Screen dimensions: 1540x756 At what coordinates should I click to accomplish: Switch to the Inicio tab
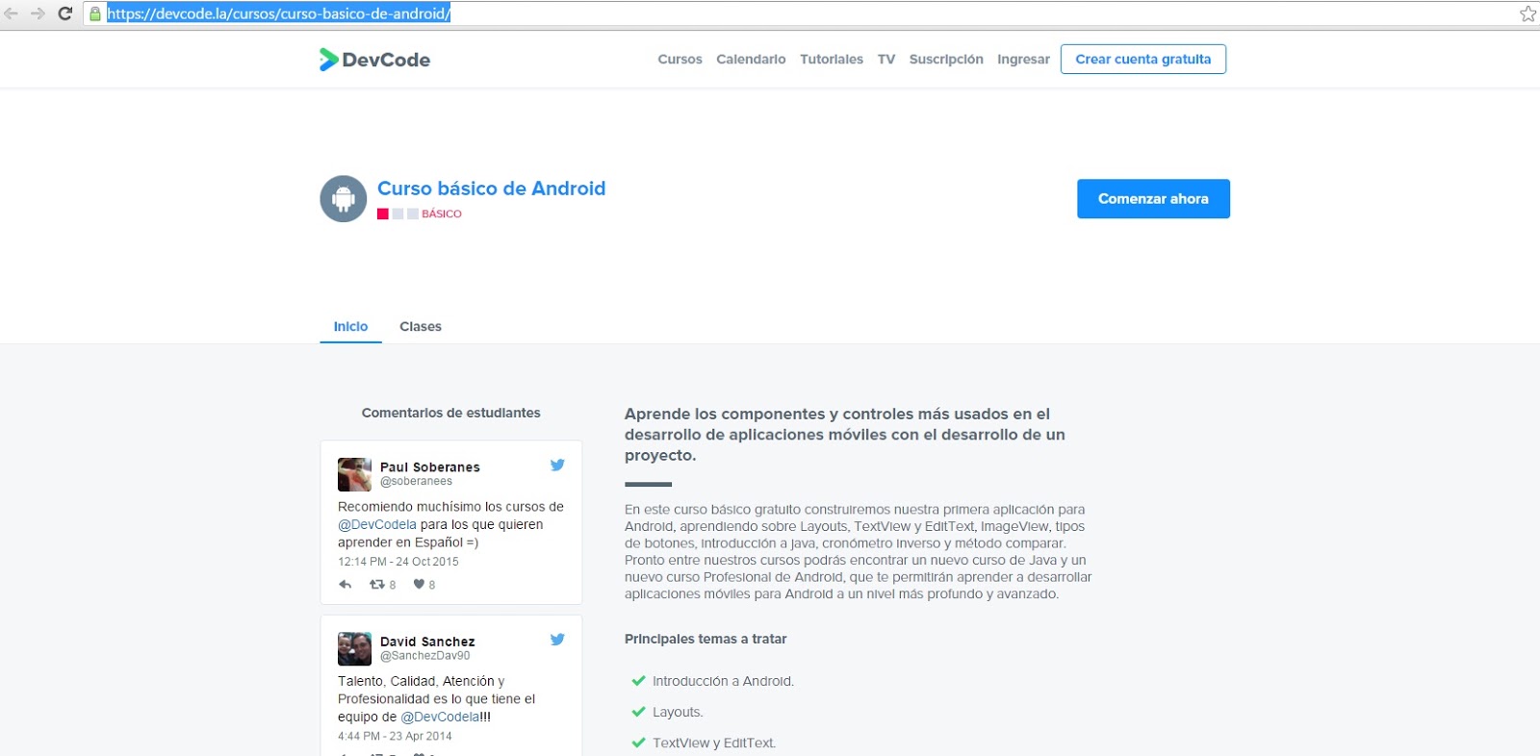[350, 327]
